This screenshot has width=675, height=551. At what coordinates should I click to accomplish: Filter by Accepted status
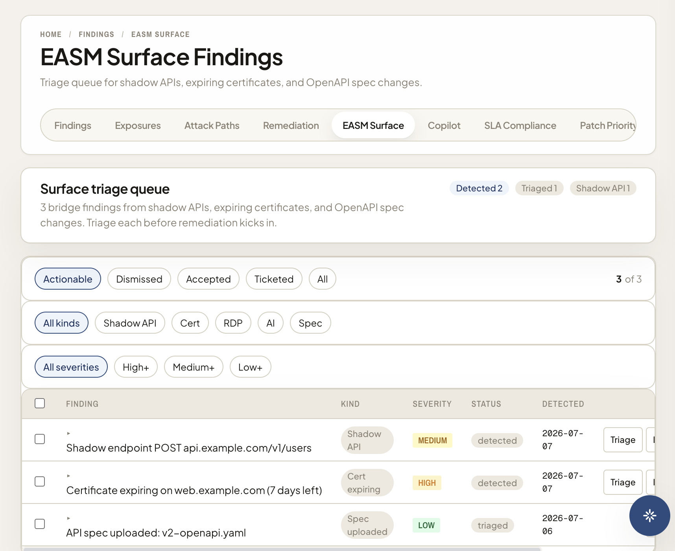click(208, 279)
